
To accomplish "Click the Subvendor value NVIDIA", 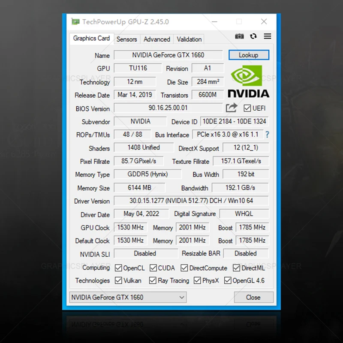I will tap(140, 121).
